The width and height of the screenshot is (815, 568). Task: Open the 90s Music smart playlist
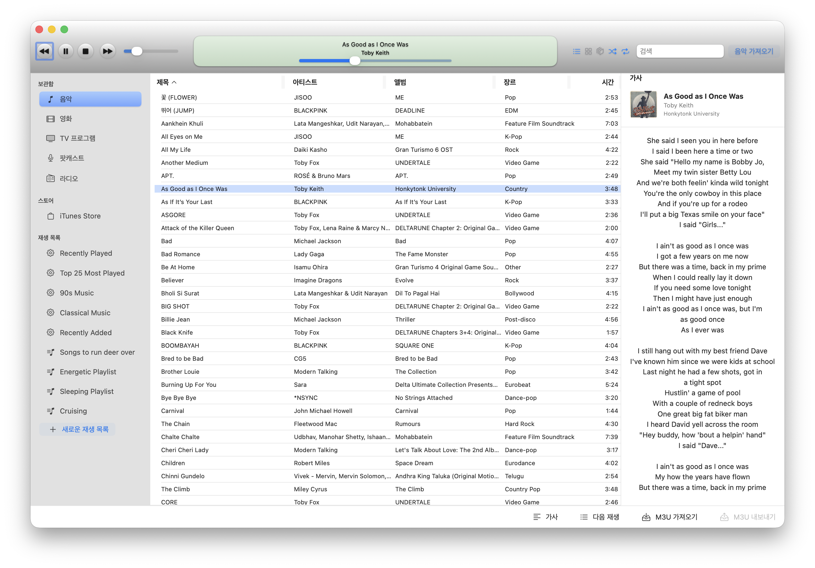pos(90,293)
